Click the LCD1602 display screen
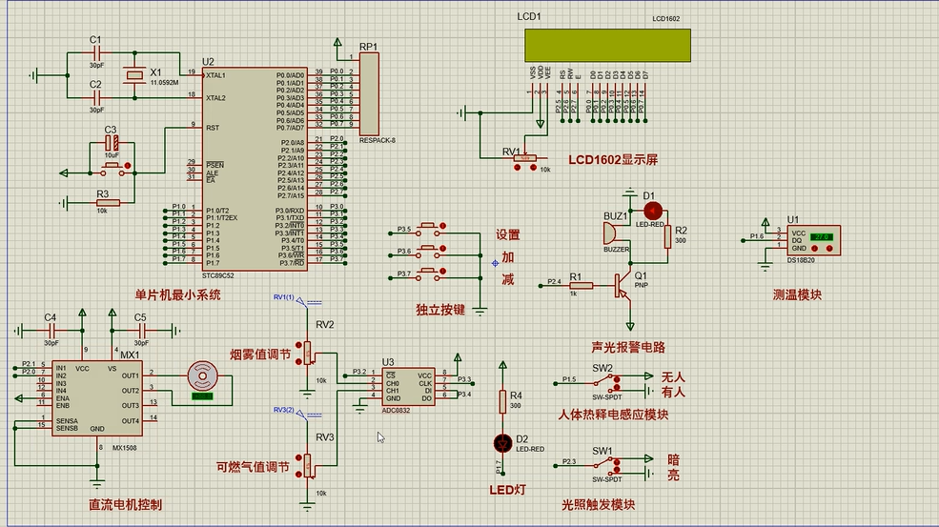 tap(606, 44)
